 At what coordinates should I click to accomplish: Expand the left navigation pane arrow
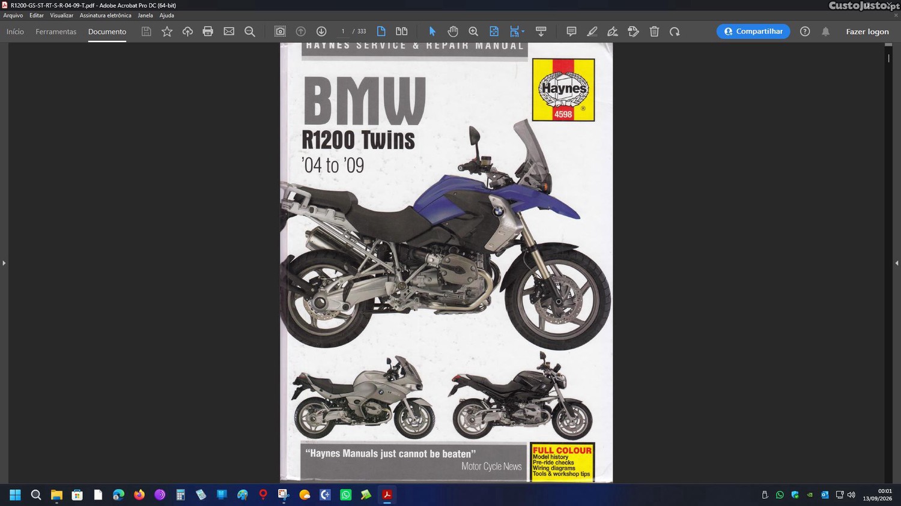tap(4, 263)
